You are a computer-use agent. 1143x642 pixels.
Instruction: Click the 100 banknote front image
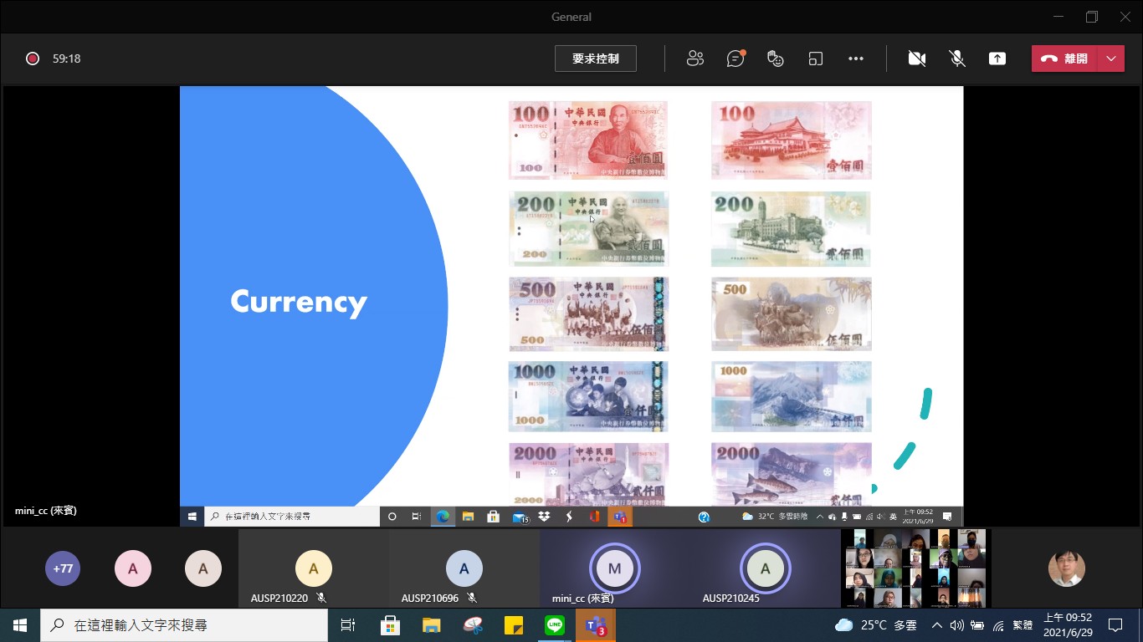coord(588,140)
